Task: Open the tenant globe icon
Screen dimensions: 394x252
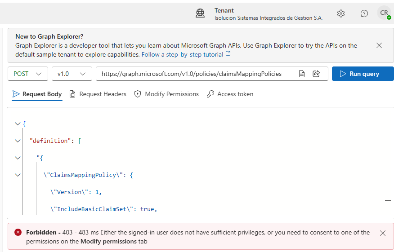Action: (x=200, y=13)
